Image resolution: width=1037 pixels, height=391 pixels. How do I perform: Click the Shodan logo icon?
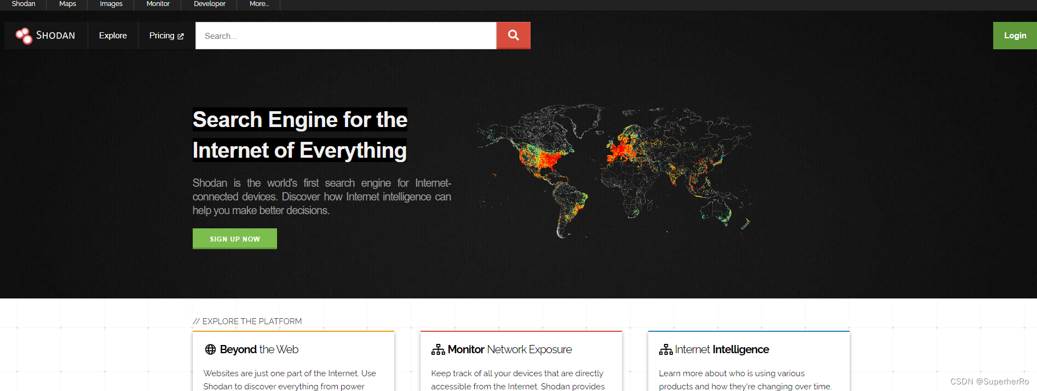coord(24,36)
